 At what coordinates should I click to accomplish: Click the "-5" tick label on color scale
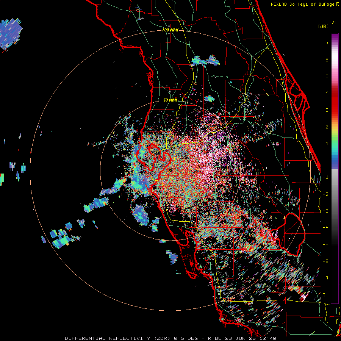[325, 245]
